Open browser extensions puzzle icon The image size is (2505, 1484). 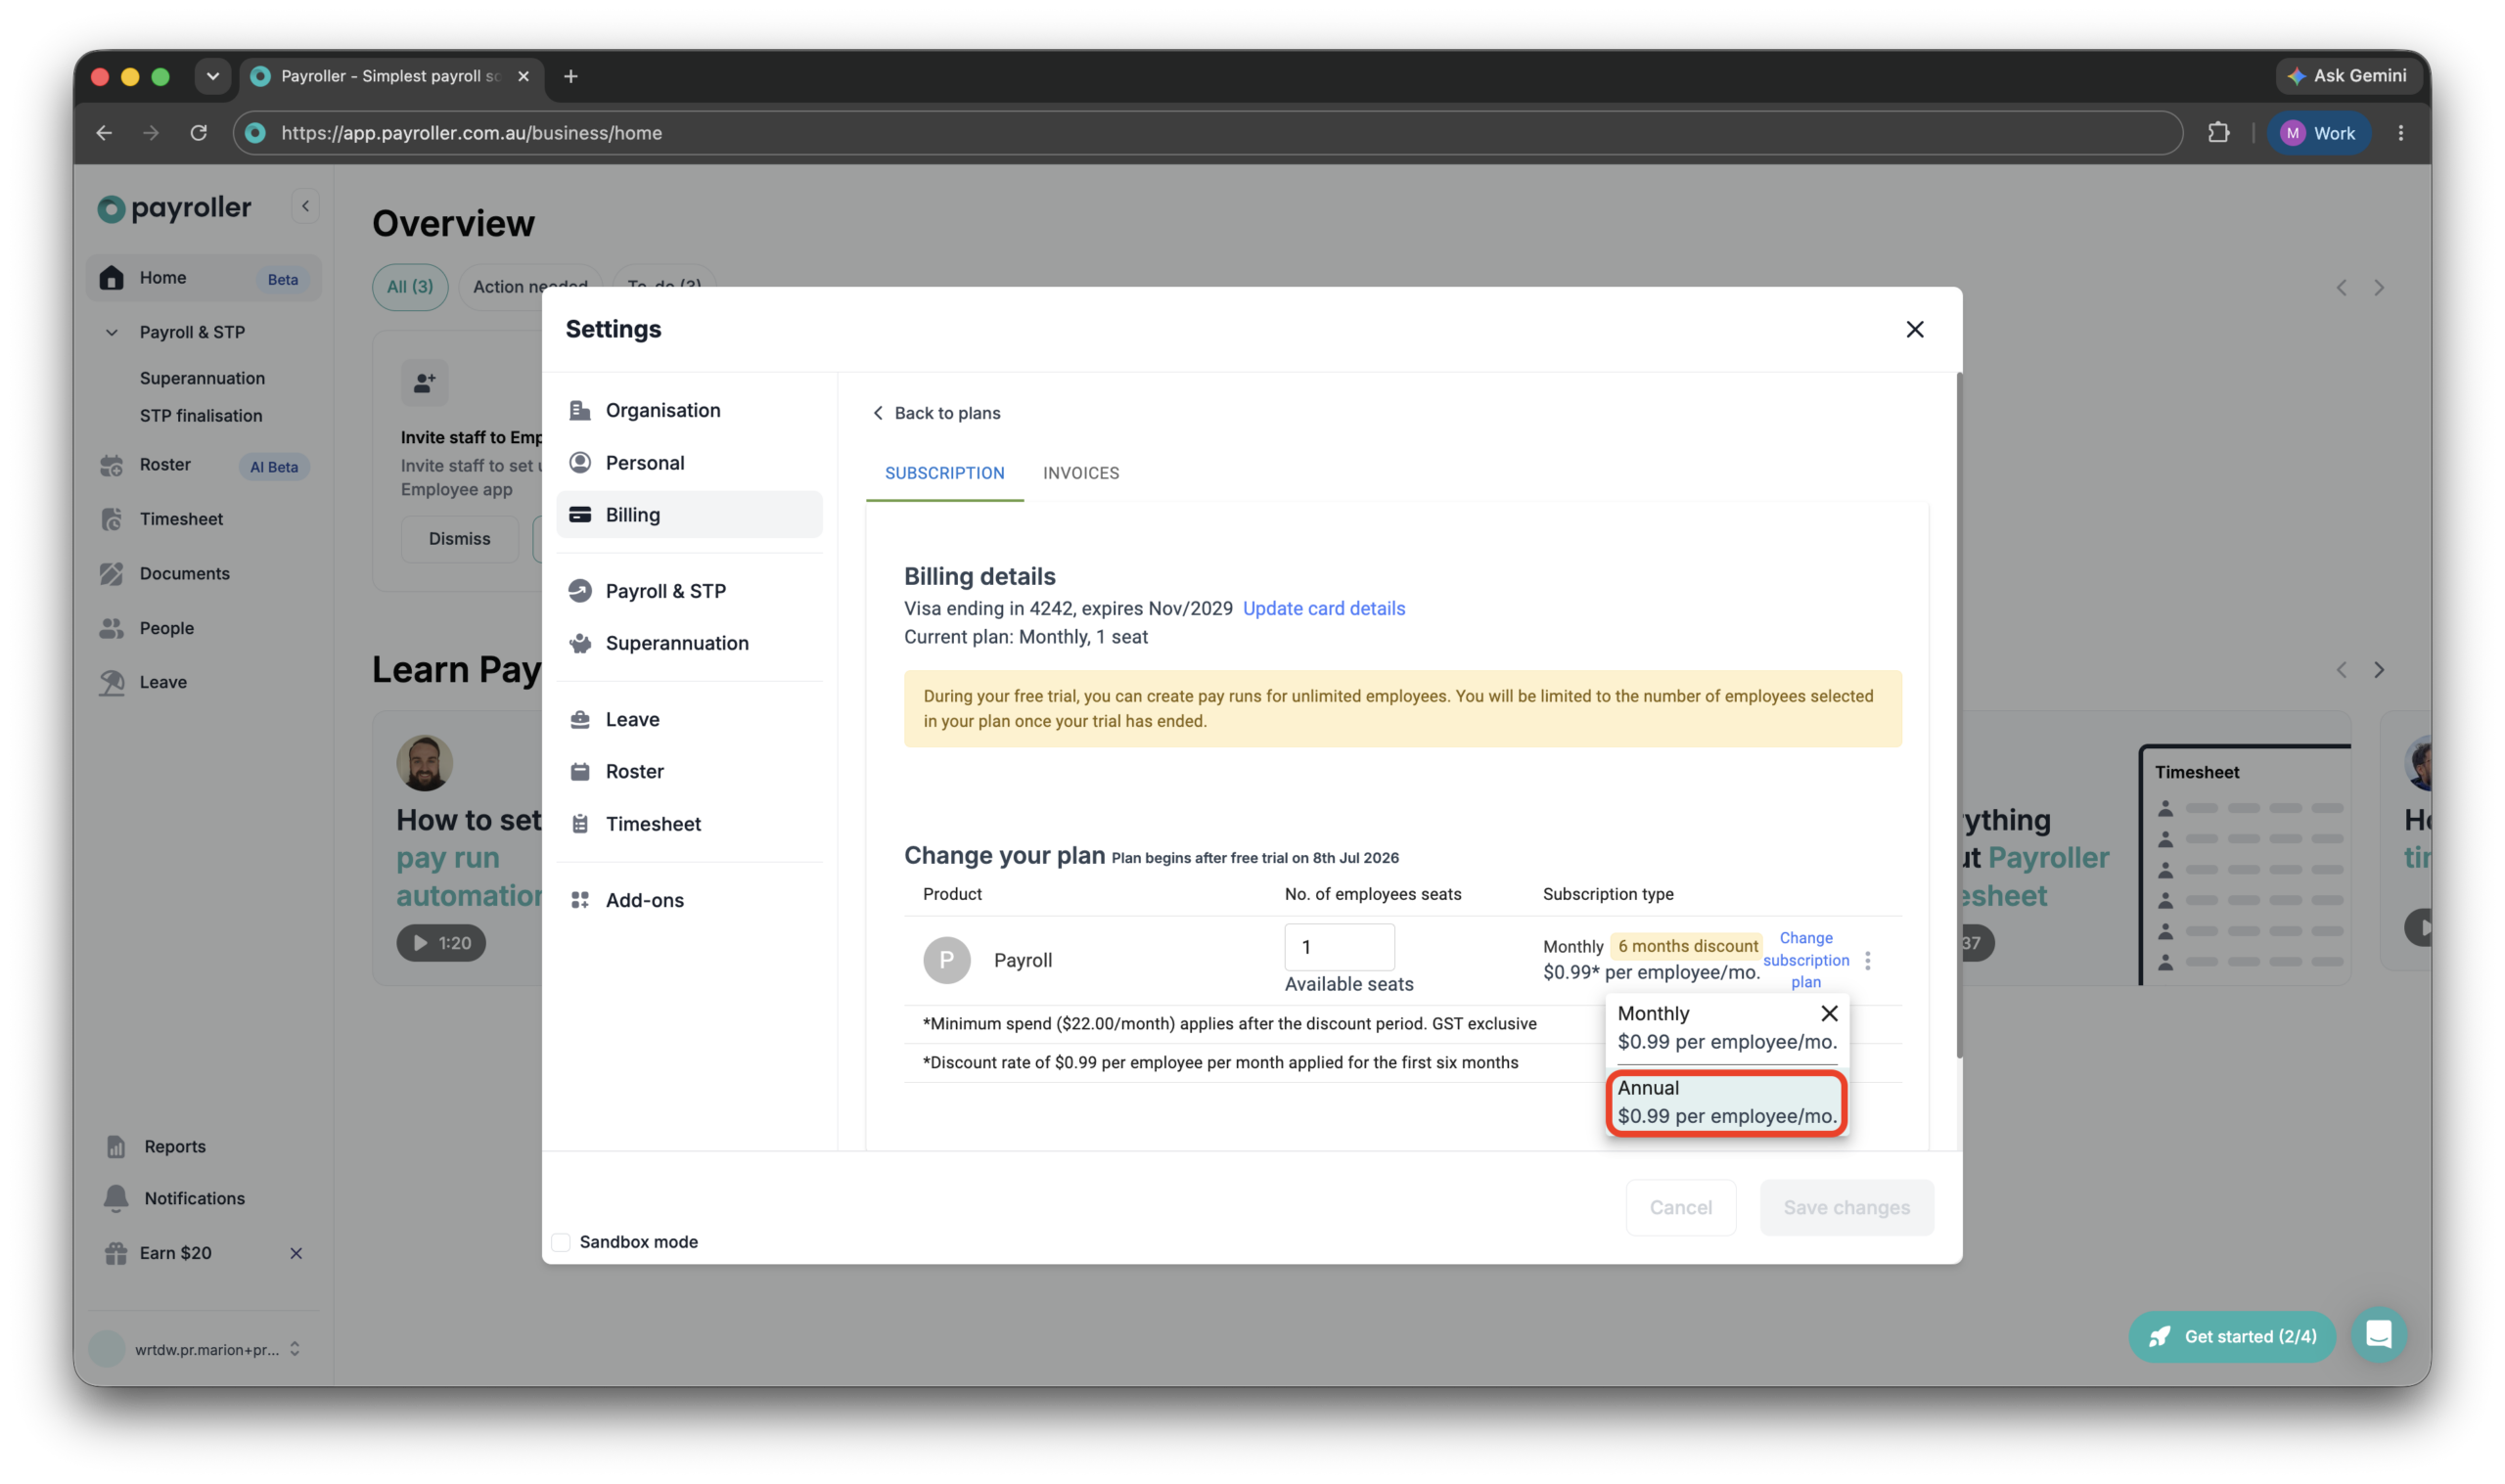tap(2216, 133)
